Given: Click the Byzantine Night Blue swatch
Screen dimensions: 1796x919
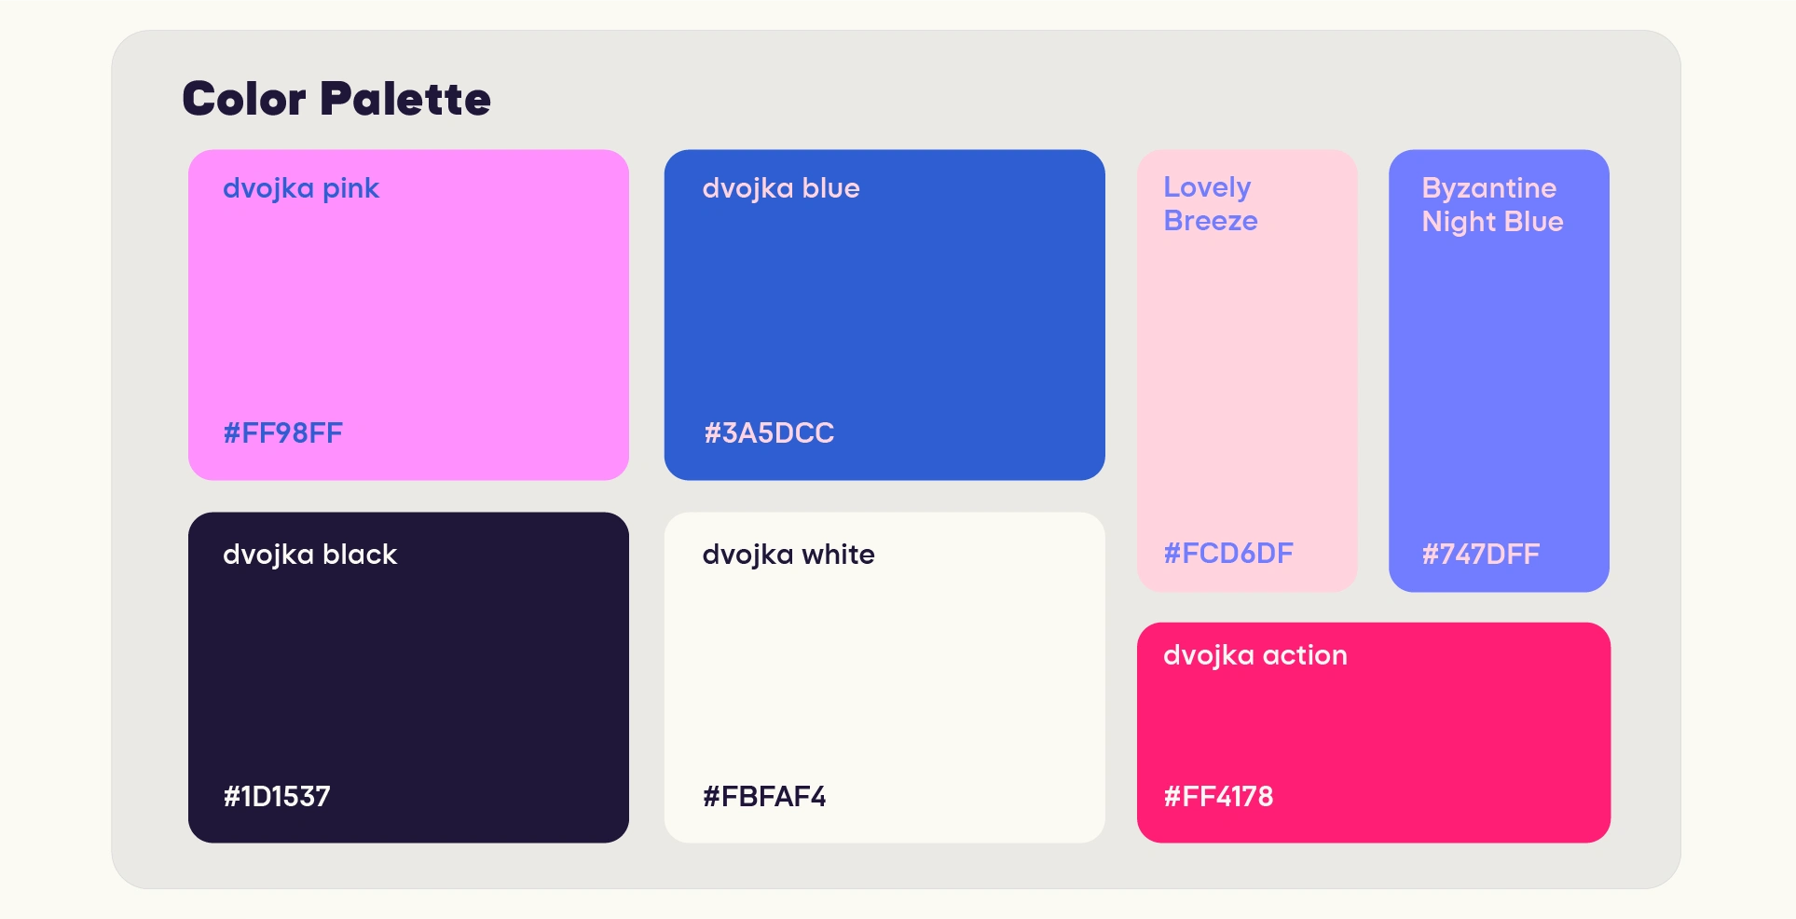Looking at the screenshot, I should pos(1499,371).
